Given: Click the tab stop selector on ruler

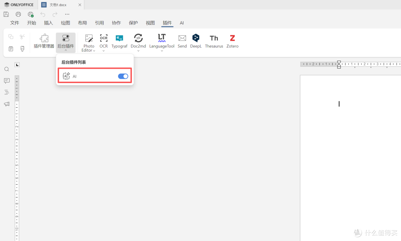Looking at the screenshot, I should [x=17, y=65].
